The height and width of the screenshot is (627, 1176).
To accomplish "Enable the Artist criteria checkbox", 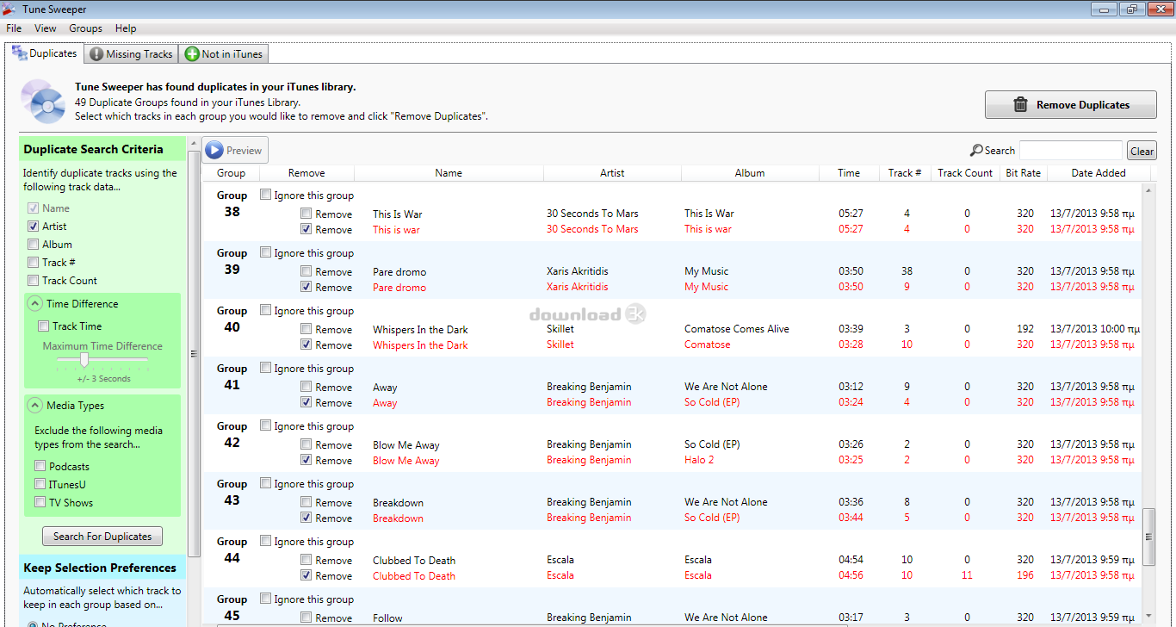I will pos(34,227).
